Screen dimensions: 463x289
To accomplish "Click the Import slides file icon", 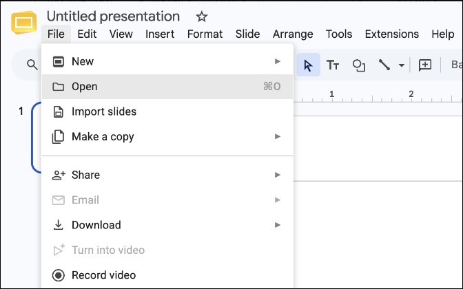I will pyautogui.click(x=58, y=111).
